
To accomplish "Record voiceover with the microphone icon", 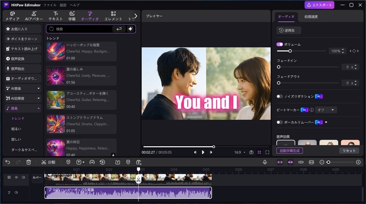I will (265, 162).
